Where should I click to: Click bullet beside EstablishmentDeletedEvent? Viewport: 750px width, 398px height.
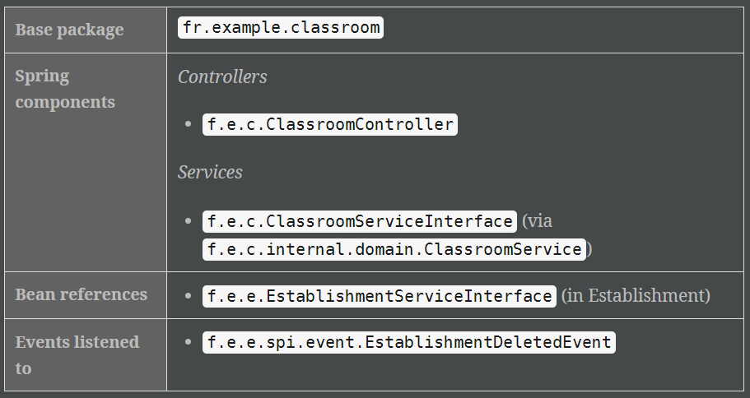(x=188, y=342)
